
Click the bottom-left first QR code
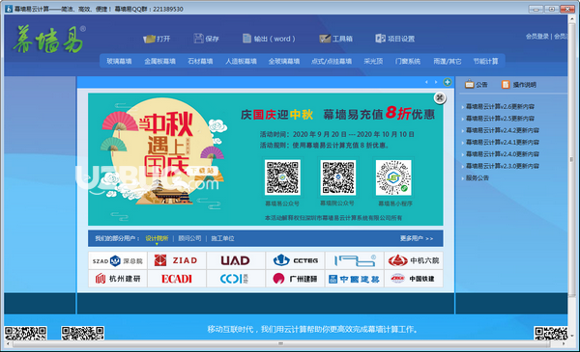click(x=25, y=333)
